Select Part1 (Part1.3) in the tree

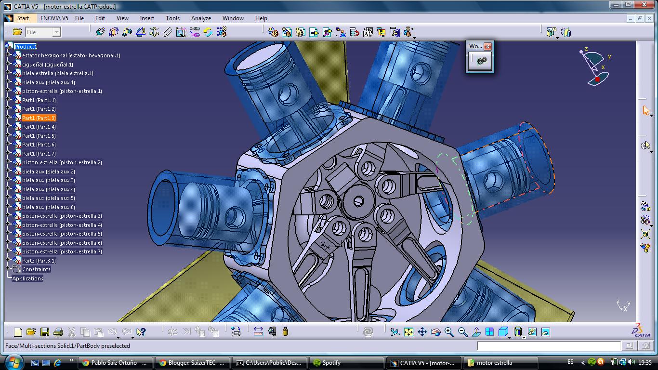39,118
